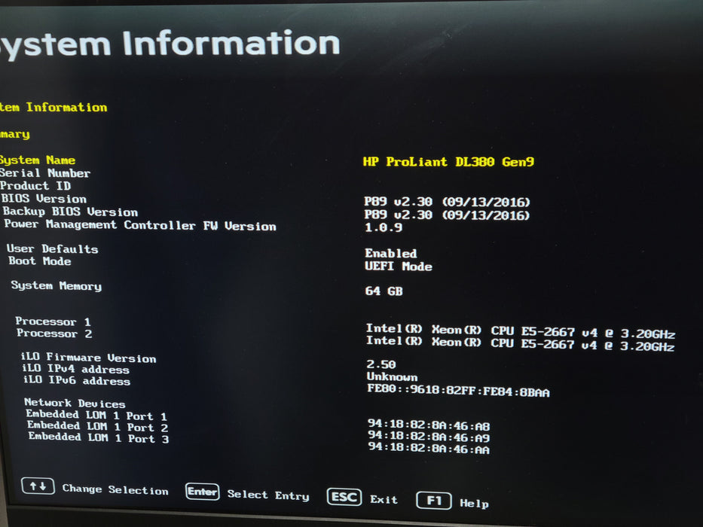Click the 'Change Selection' label
The width and height of the screenshot is (703, 527).
coord(115,489)
